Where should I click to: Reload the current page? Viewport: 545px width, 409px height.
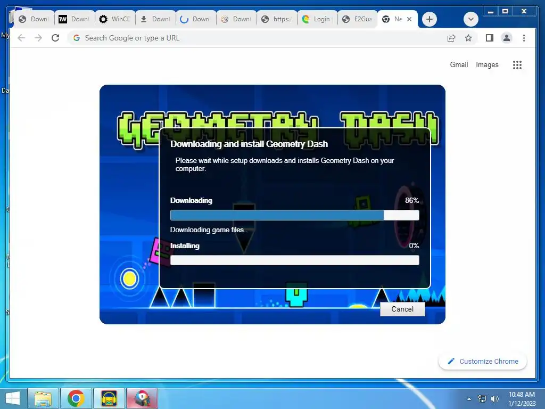point(55,38)
